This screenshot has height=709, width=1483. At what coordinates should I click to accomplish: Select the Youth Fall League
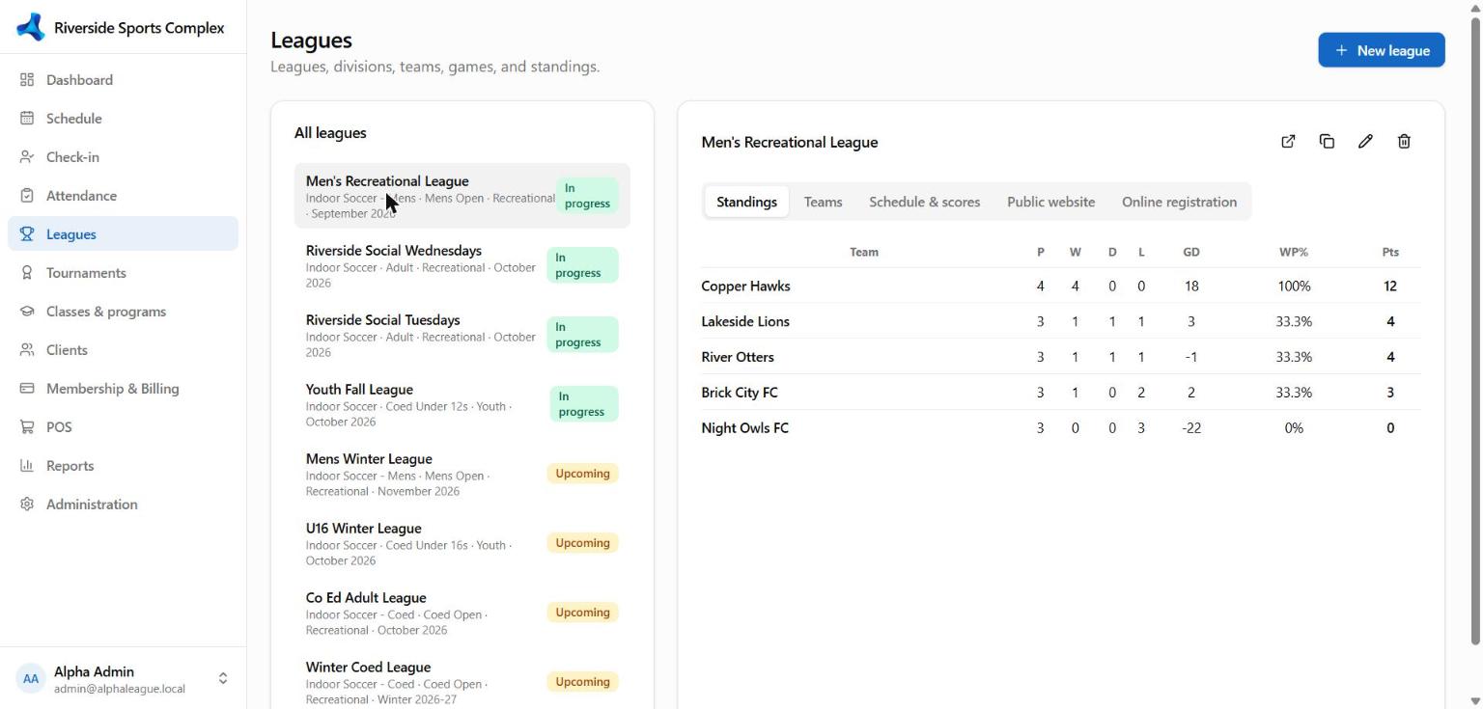(462, 404)
